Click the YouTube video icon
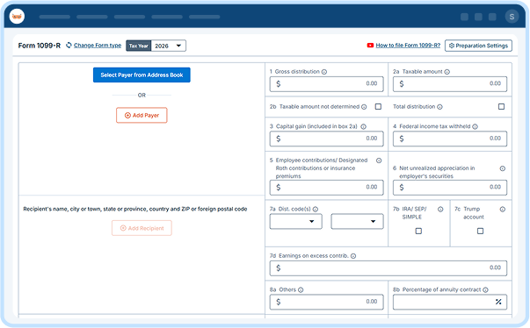530x328 pixels. click(370, 46)
